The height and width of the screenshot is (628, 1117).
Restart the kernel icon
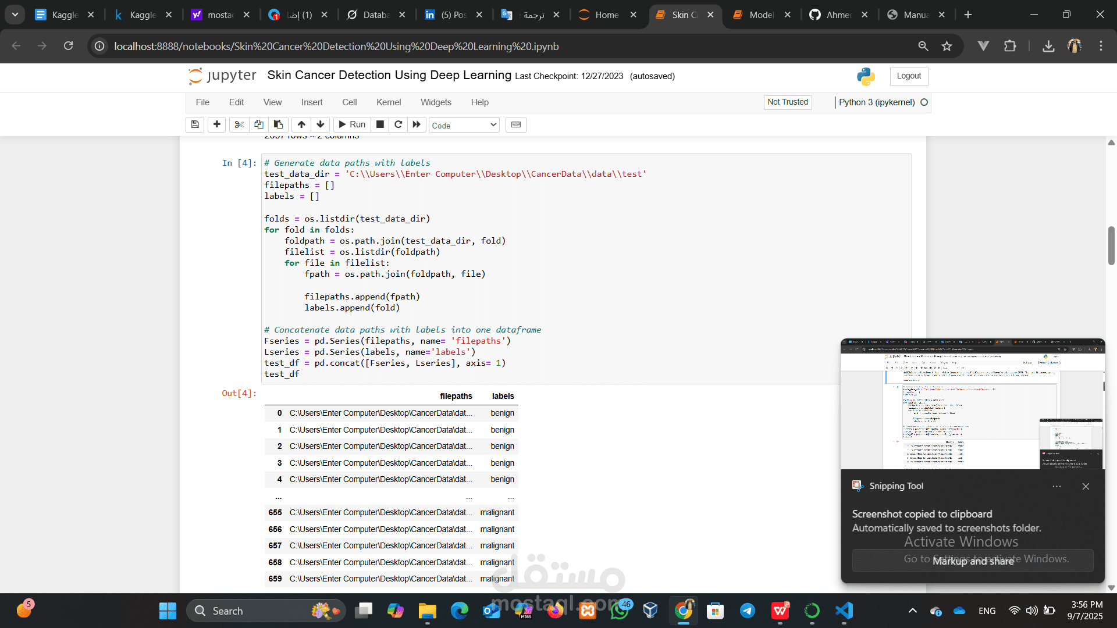(399, 124)
